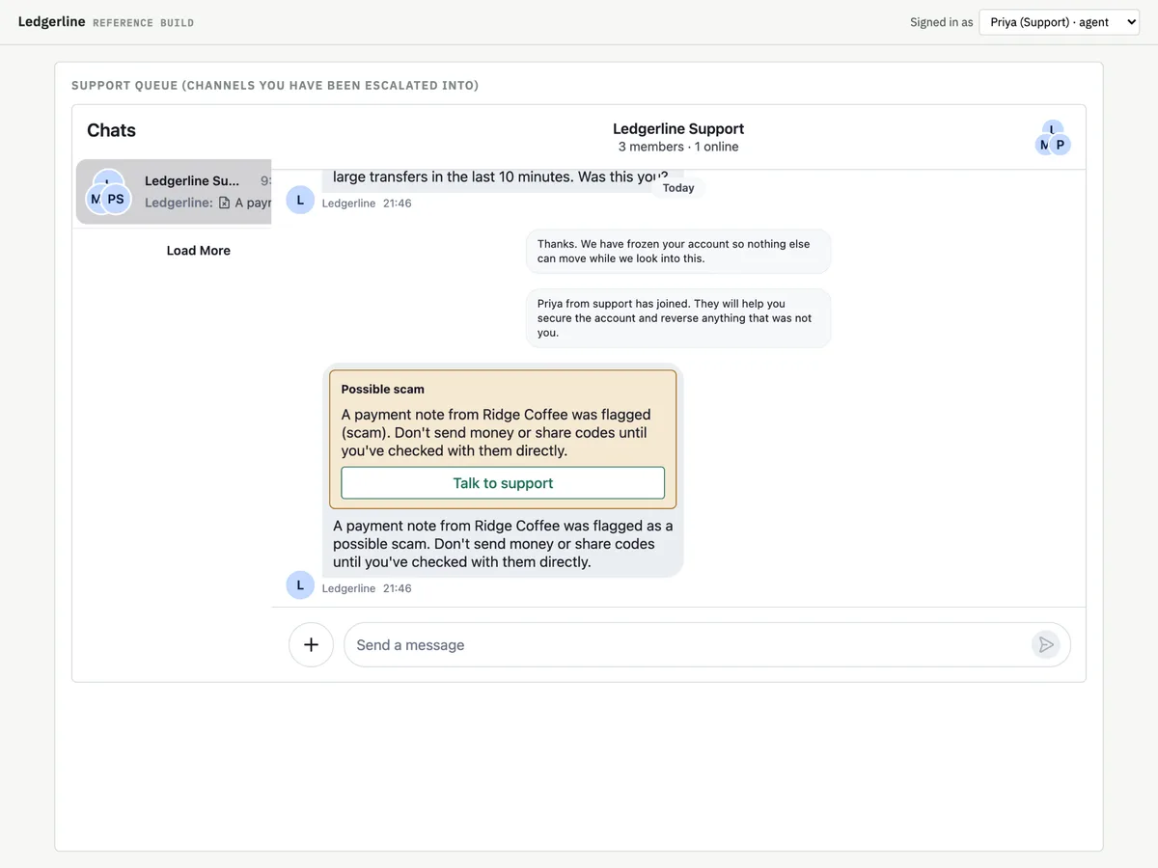Click the 'flagged as a possible scam' message
This screenshot has width=1158, height=868.
coord(503,544)
